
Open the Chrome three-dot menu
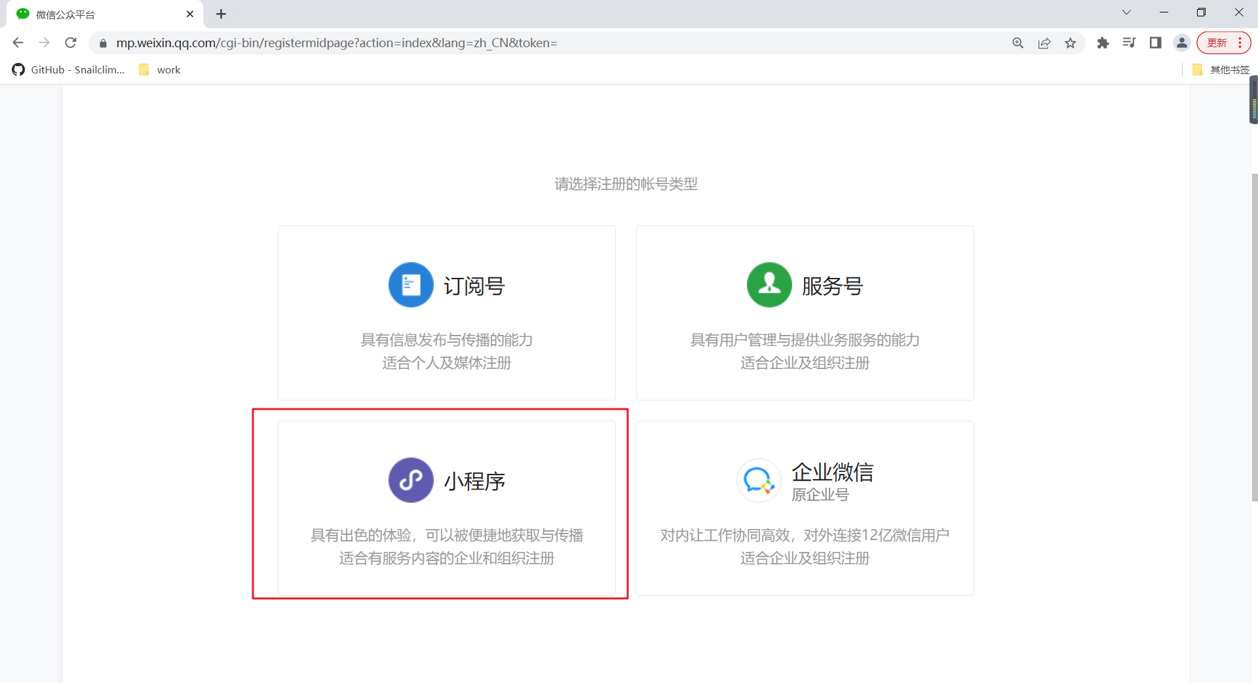coord(1240,43)
